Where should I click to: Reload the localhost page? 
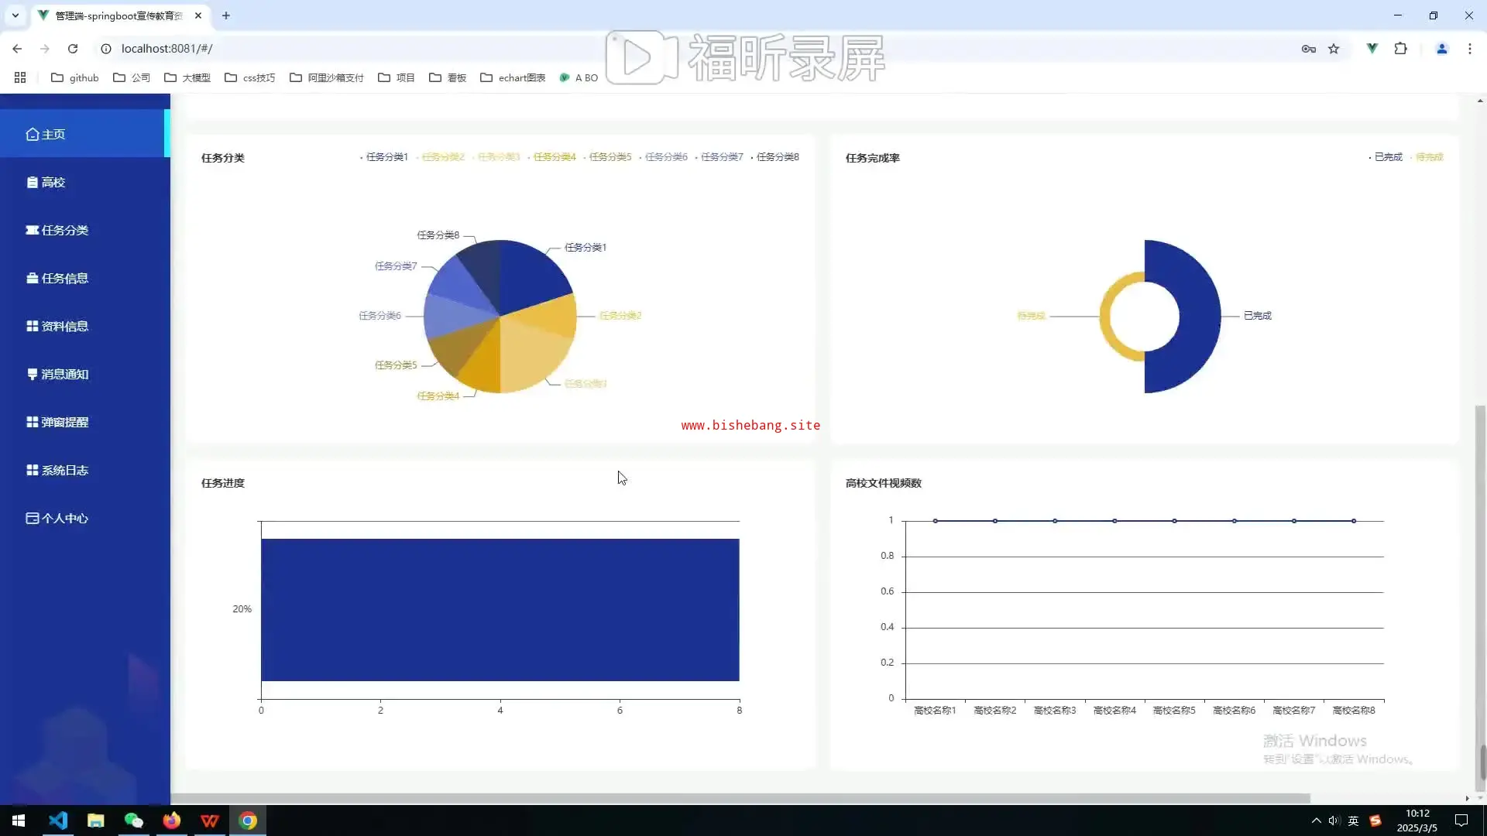click(73, 49)
